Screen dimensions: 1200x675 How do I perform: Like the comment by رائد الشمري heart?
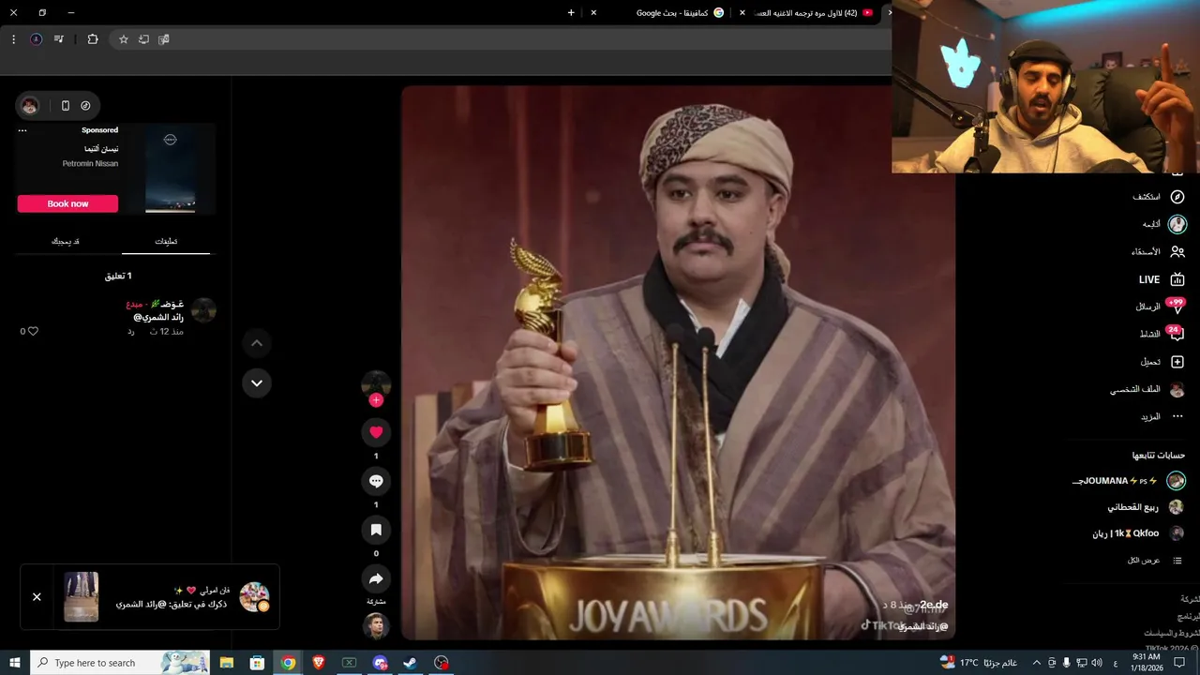[x=33, y=331]
